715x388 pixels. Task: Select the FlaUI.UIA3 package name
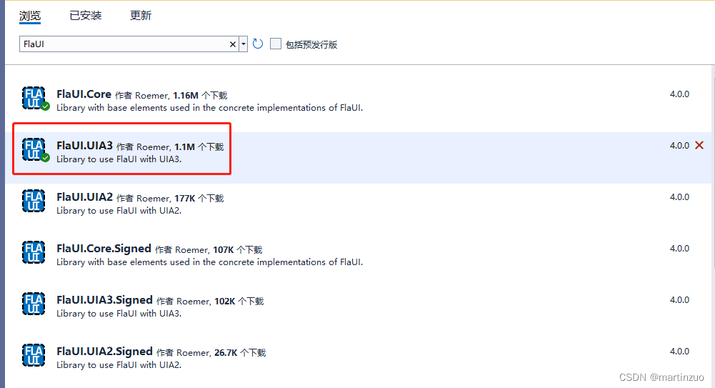[x=84, y=146]
